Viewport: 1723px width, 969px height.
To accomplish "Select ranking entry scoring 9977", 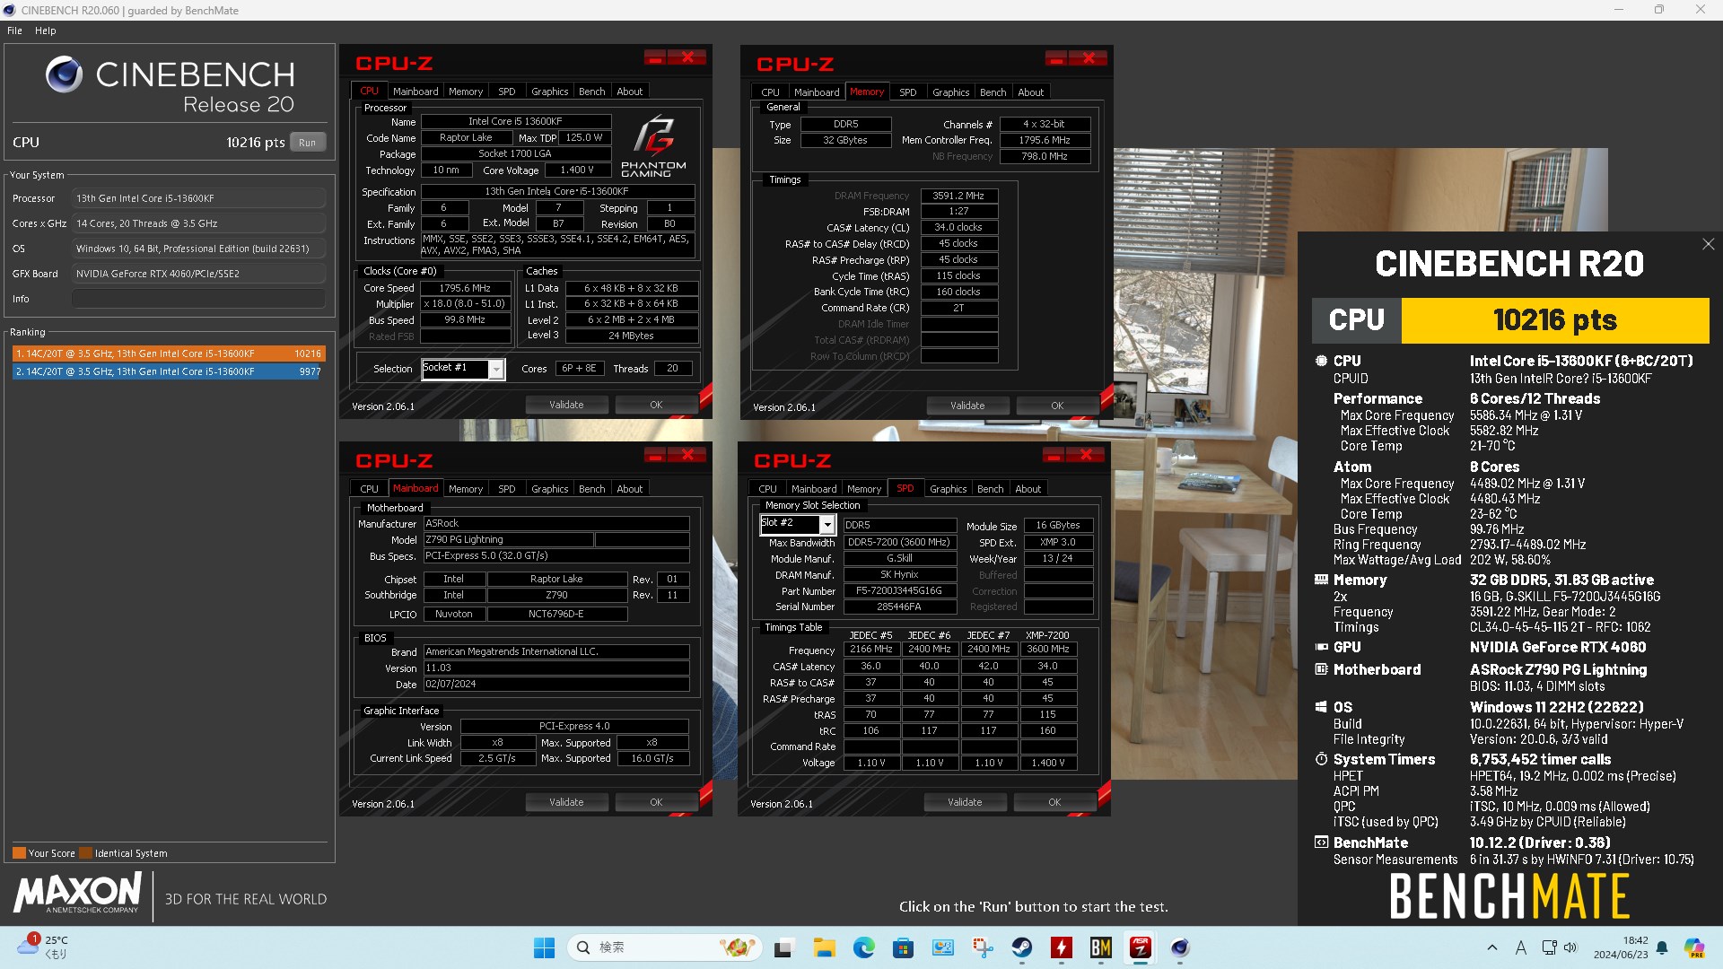I will point(169,371).
